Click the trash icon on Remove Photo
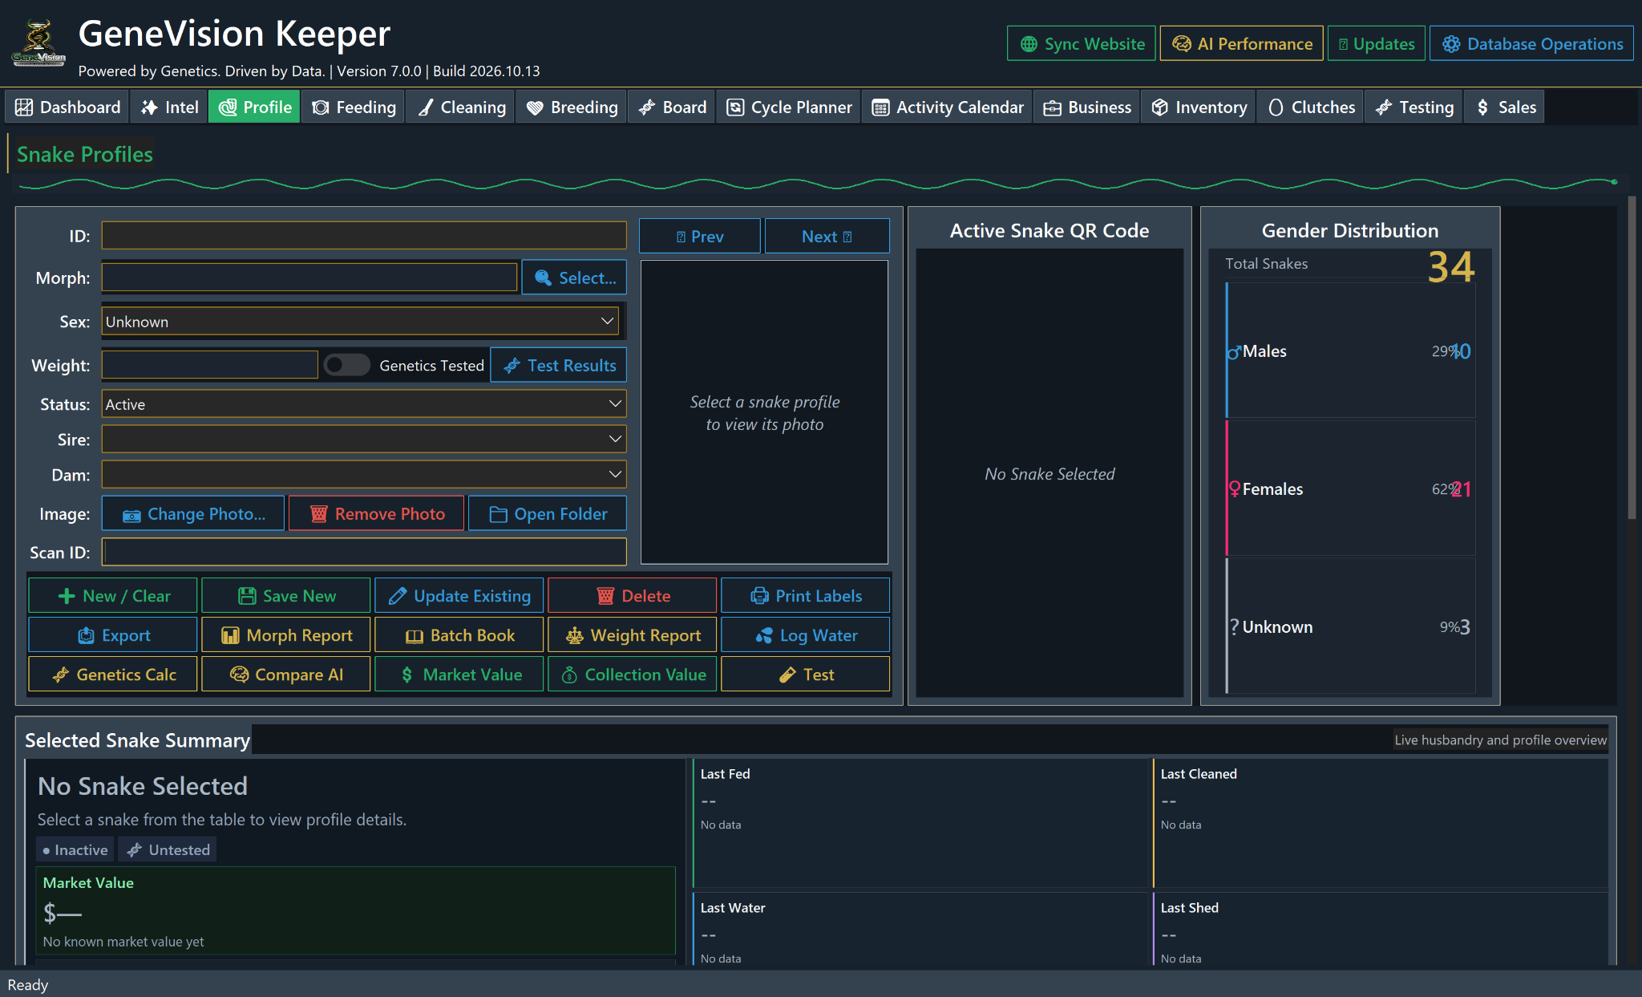The image size is (1642, 997). coord(319,514)
